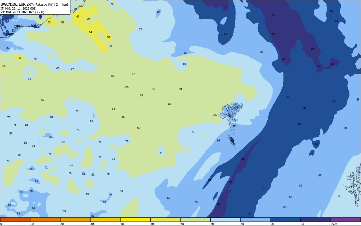The image size is (361, 226).
Task: Select the 'VT: Mið. 26.11.2025 07Z' line
Action: (17, 12)
